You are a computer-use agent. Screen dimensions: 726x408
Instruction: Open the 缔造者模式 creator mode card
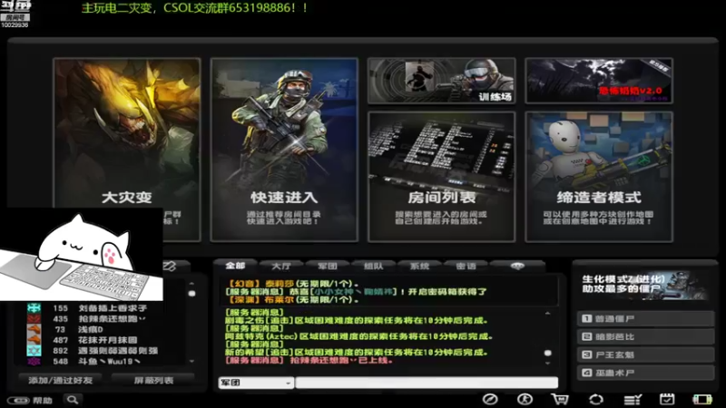[599, 177]
